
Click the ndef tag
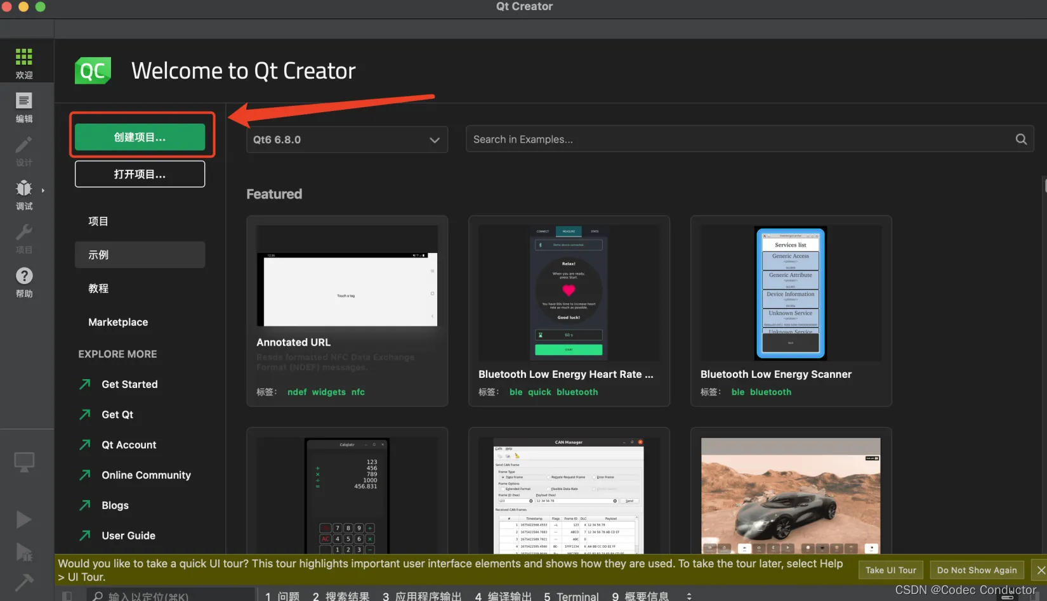point(297,392)
